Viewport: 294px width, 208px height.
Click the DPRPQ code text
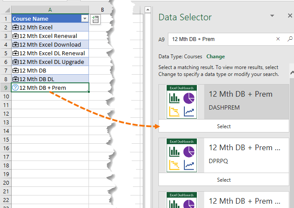[218, 161]
